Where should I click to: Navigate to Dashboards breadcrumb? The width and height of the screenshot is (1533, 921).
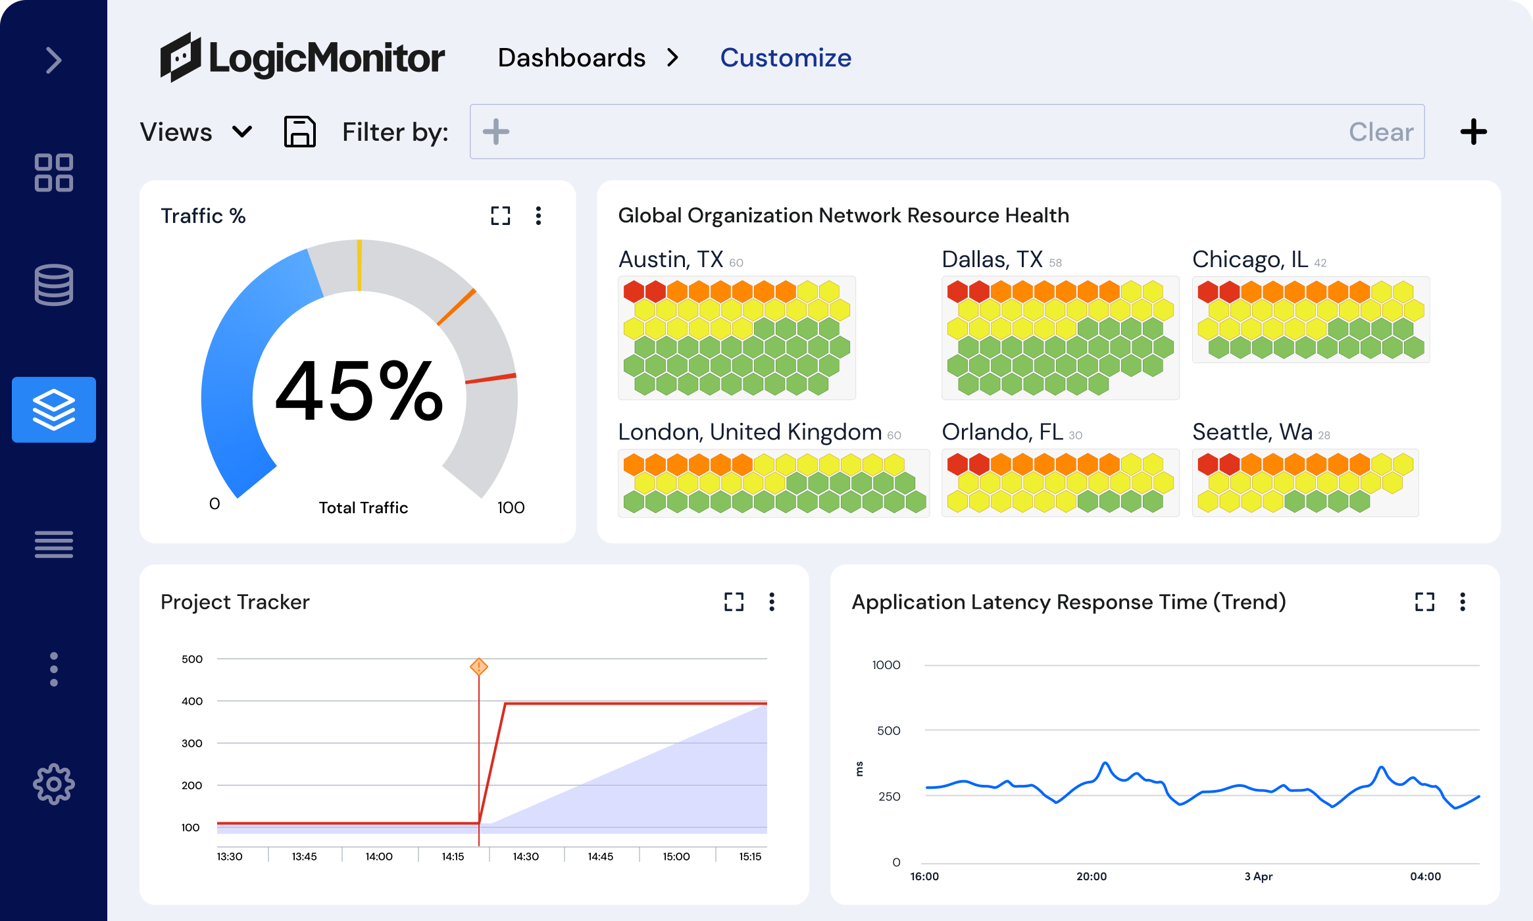coord(571,58)
